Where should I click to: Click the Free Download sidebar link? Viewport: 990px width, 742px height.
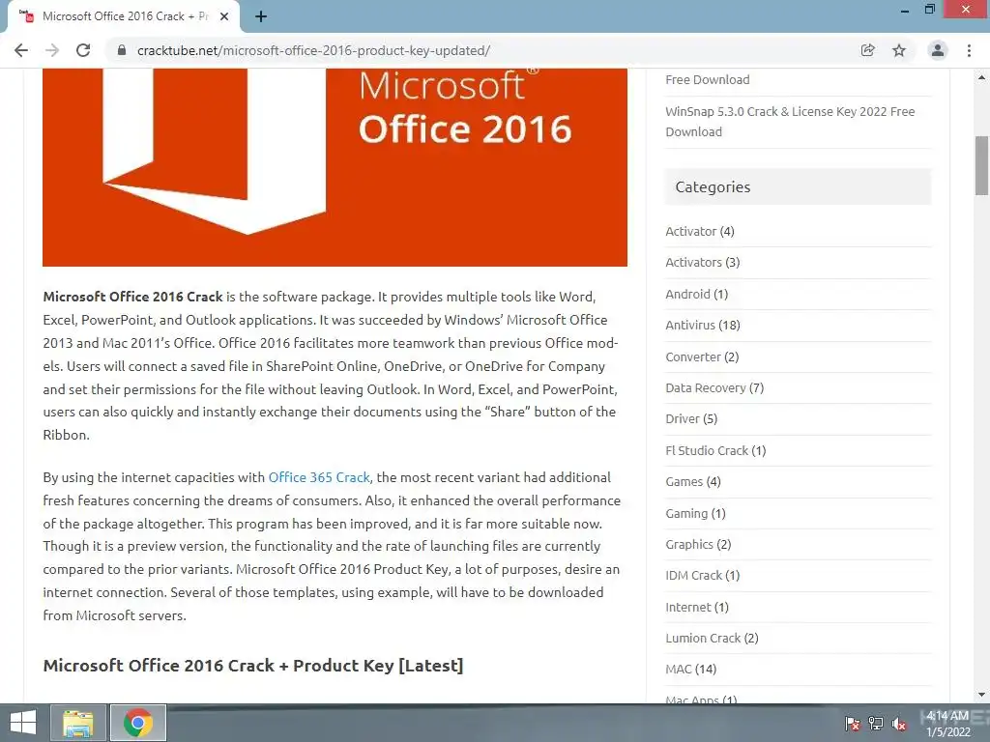click(707, 79)
